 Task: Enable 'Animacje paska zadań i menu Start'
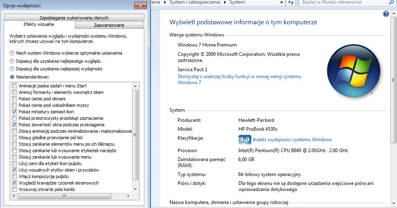tap(15, 86)
